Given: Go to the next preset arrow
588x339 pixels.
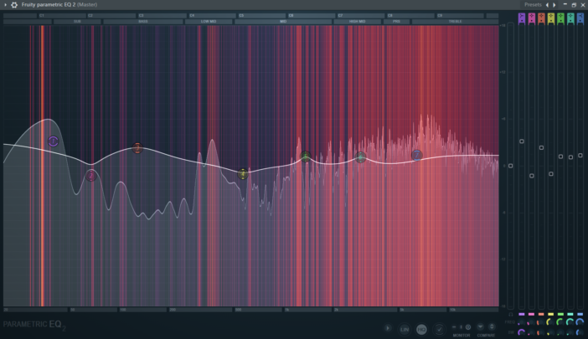Looking at the screenshot, I should pyautogui.click(x=554, y=5).
